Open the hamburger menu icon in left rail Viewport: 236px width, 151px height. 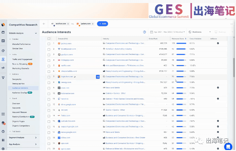pyautogui.click(x=3, y=114)
